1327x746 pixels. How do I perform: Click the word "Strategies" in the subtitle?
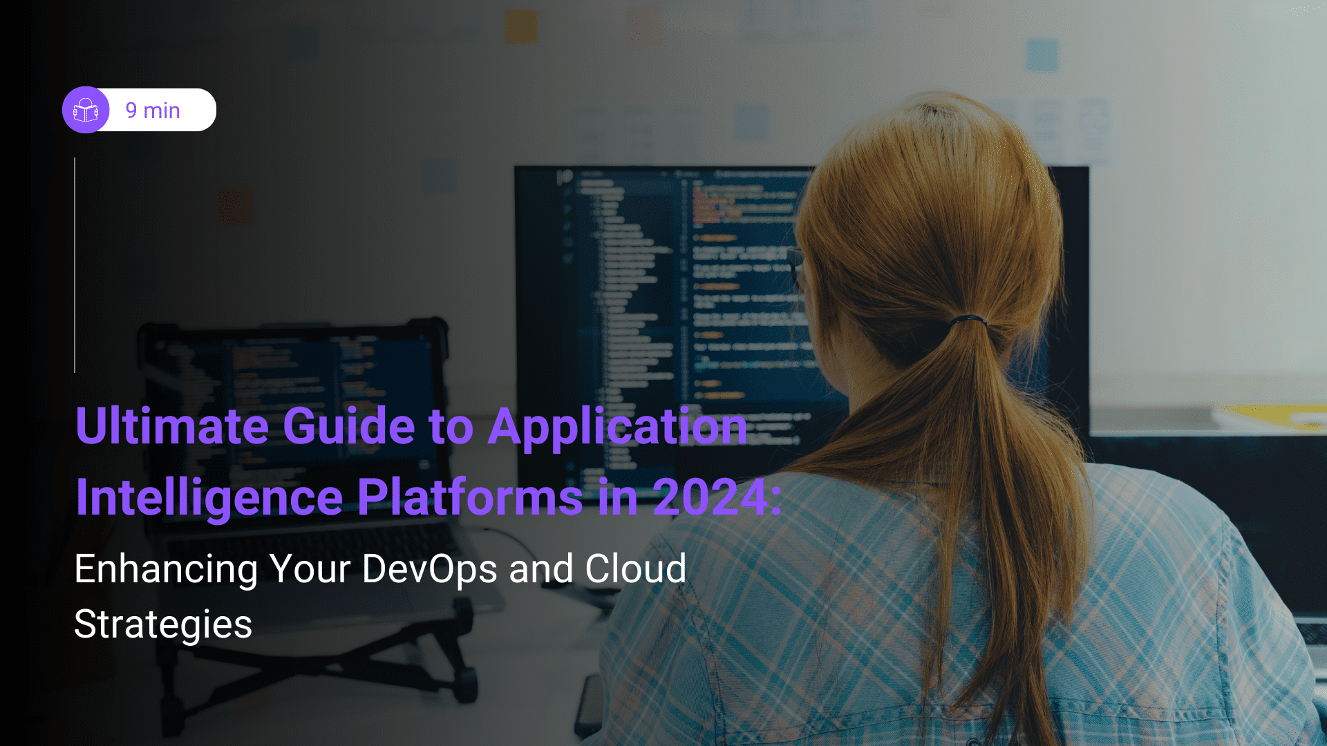pos(163,624)
